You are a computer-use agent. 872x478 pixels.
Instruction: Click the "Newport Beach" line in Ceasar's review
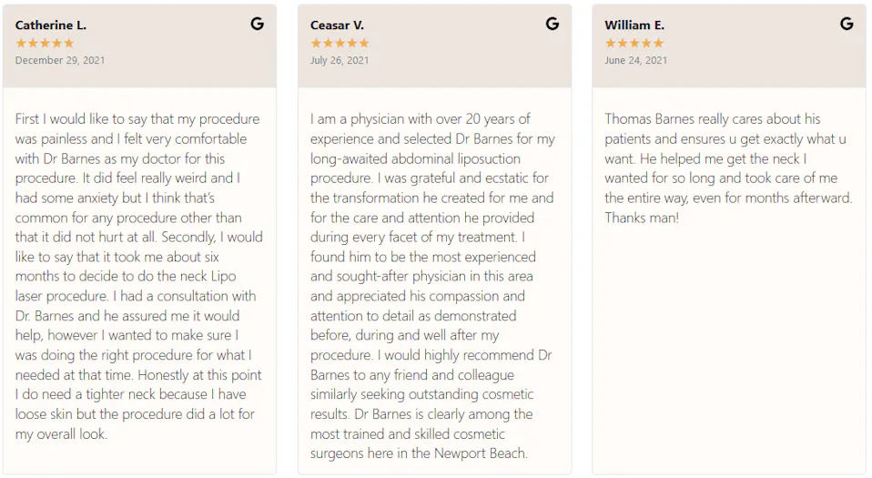point(419,453)
